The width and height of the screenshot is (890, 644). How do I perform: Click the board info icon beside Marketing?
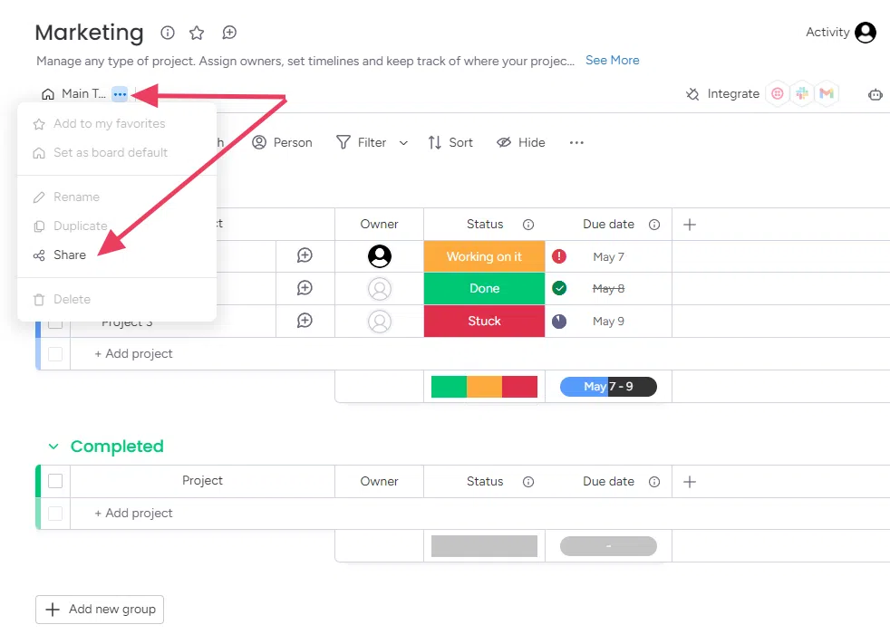(168, 33)
